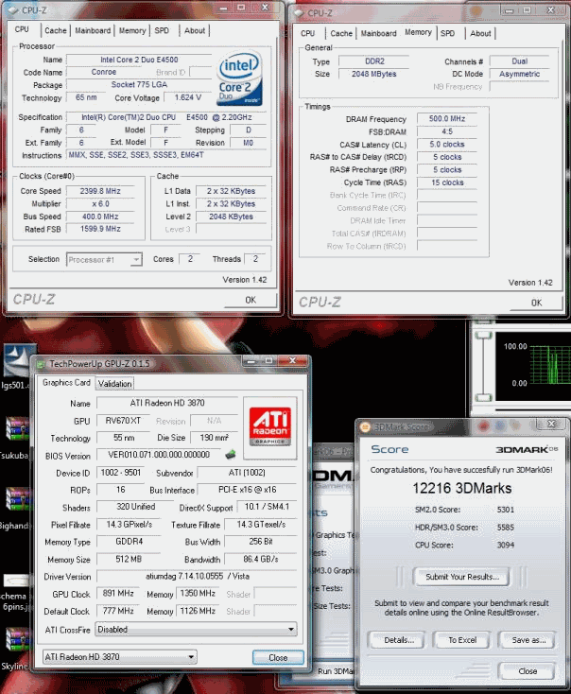Open the ATI Radeon HD 3870 card selector
Viewport: 571px width, 694px height.
[119, 657]
